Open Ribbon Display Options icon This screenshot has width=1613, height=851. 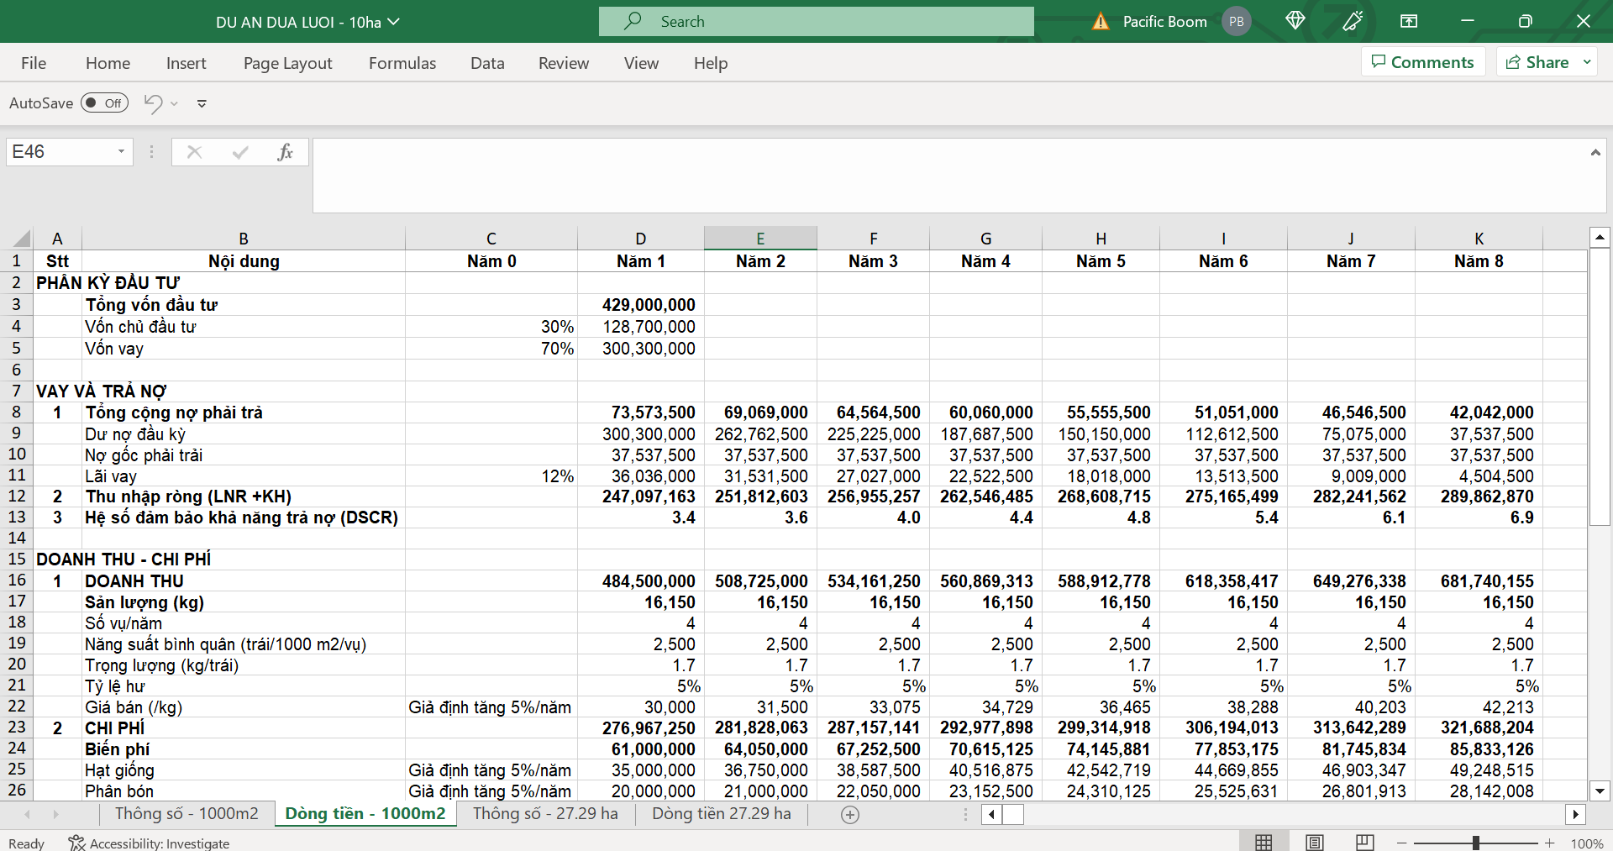coord(1409,21)
